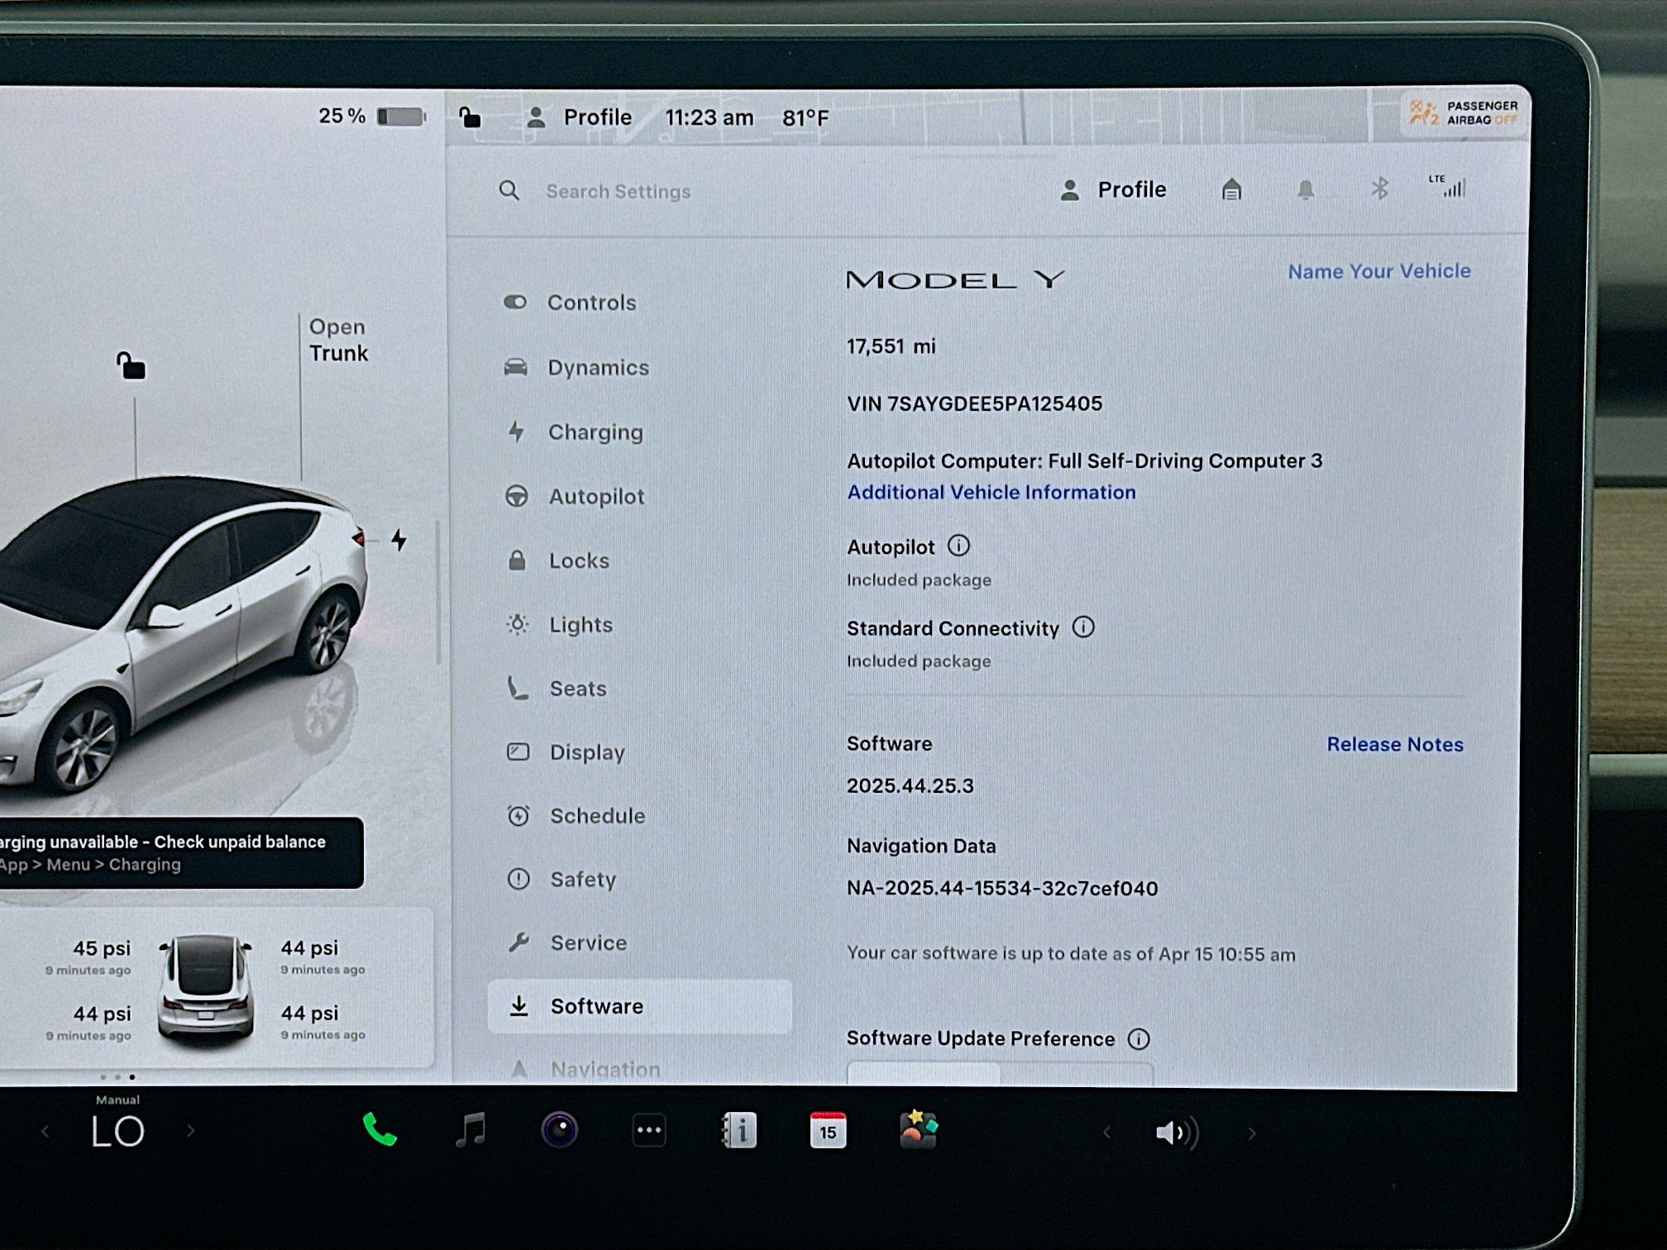This screenshot has width=1667, height=1250.
Task: Open the Dashcam camera viewer
Action: (x=561, y=1130)
